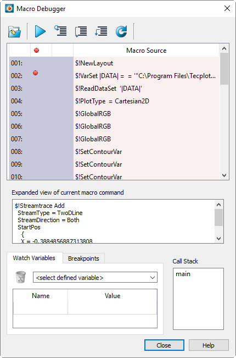Click the Step Over toolbar icon
236x358 pixels.
81,31
